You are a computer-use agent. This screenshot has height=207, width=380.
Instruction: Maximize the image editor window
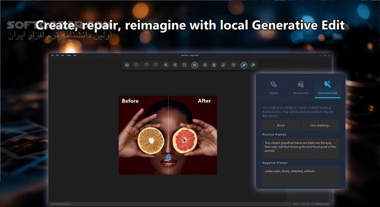click(x=325, y=55)
